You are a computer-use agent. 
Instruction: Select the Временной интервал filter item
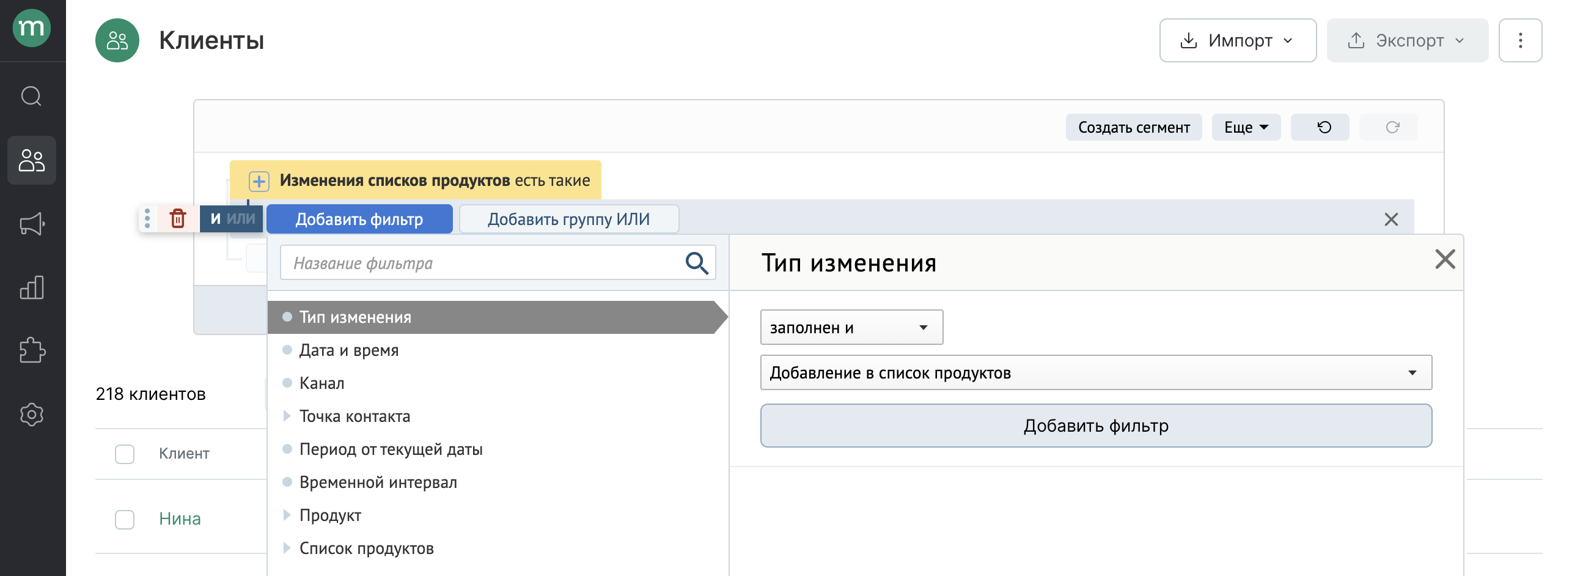tap(378, 482)
